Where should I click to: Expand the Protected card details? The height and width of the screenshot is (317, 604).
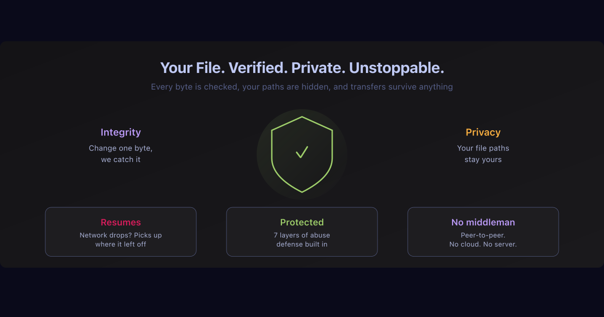click(x=302, y=239)
